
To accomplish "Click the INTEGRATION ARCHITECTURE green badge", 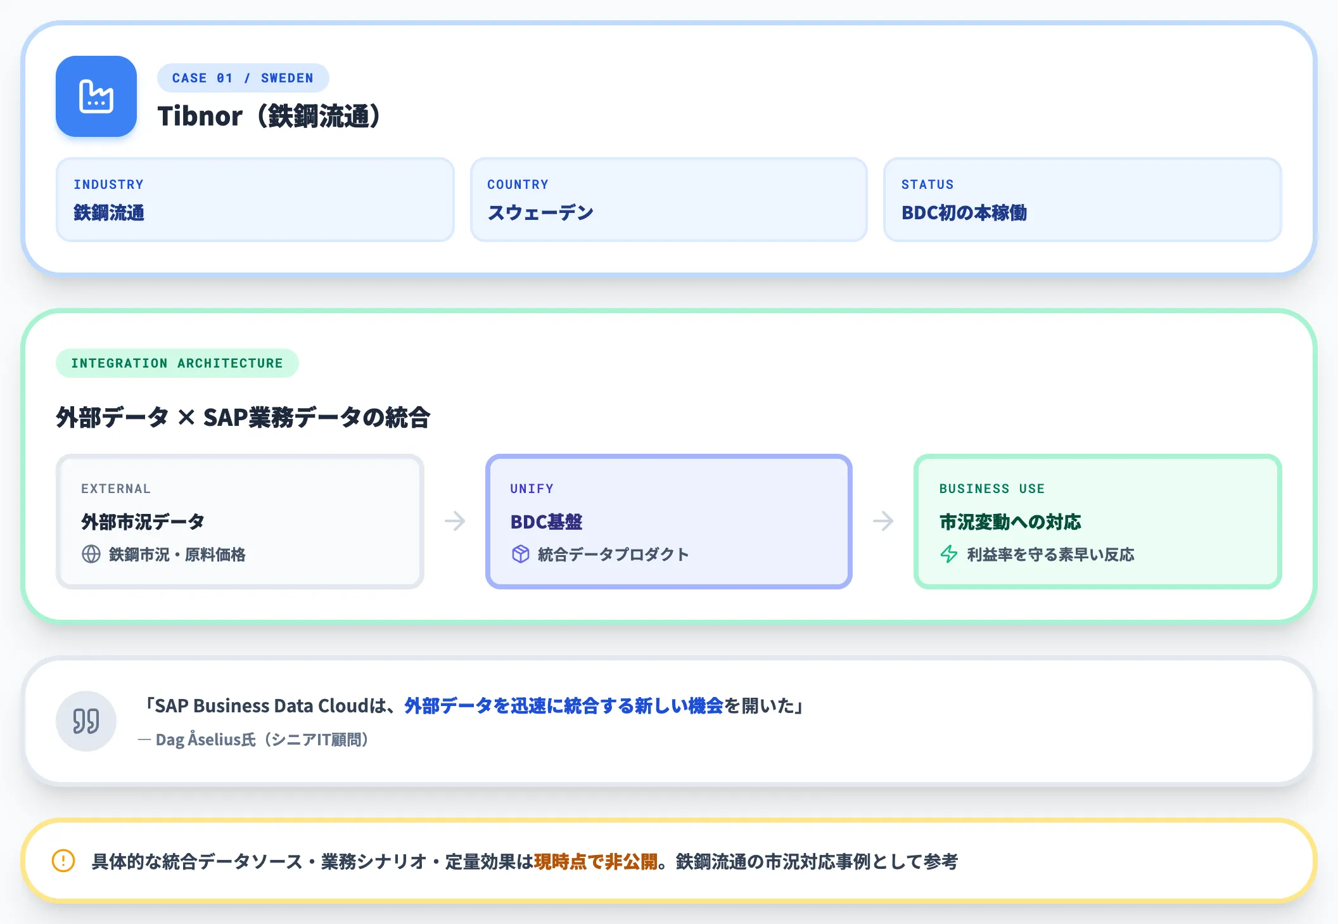I will point(177,363).
